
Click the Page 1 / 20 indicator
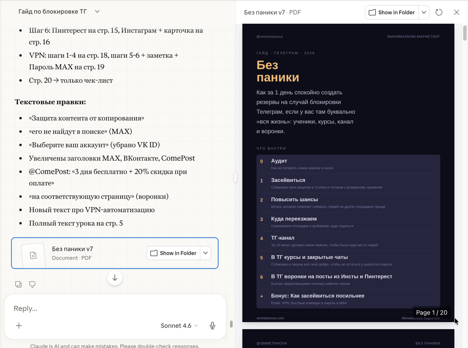coord(432,312)
